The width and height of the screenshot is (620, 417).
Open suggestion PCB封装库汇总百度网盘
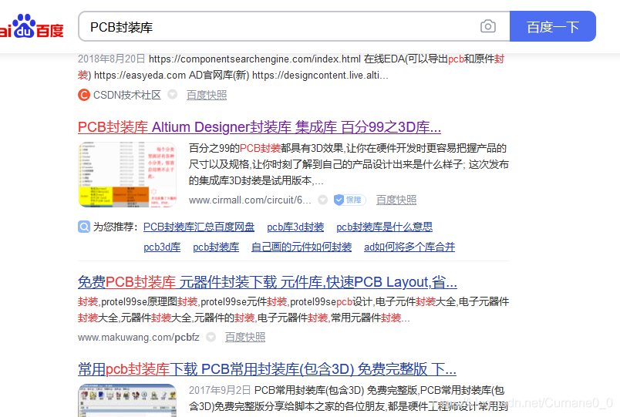pos(199,227)
